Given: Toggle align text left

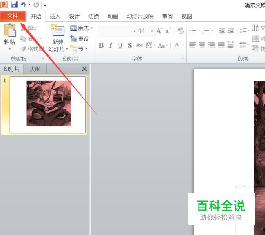Looking at the screenshot, I should pyautogui.click(x=192, y=45).
